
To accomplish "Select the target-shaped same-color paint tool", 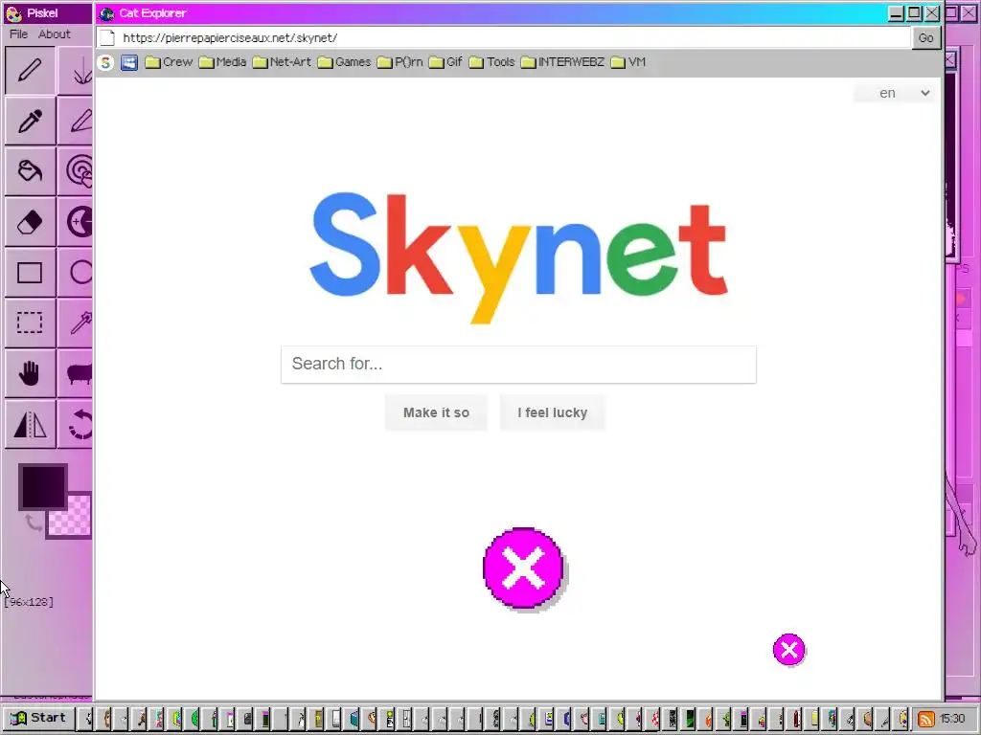I will 75,171.
